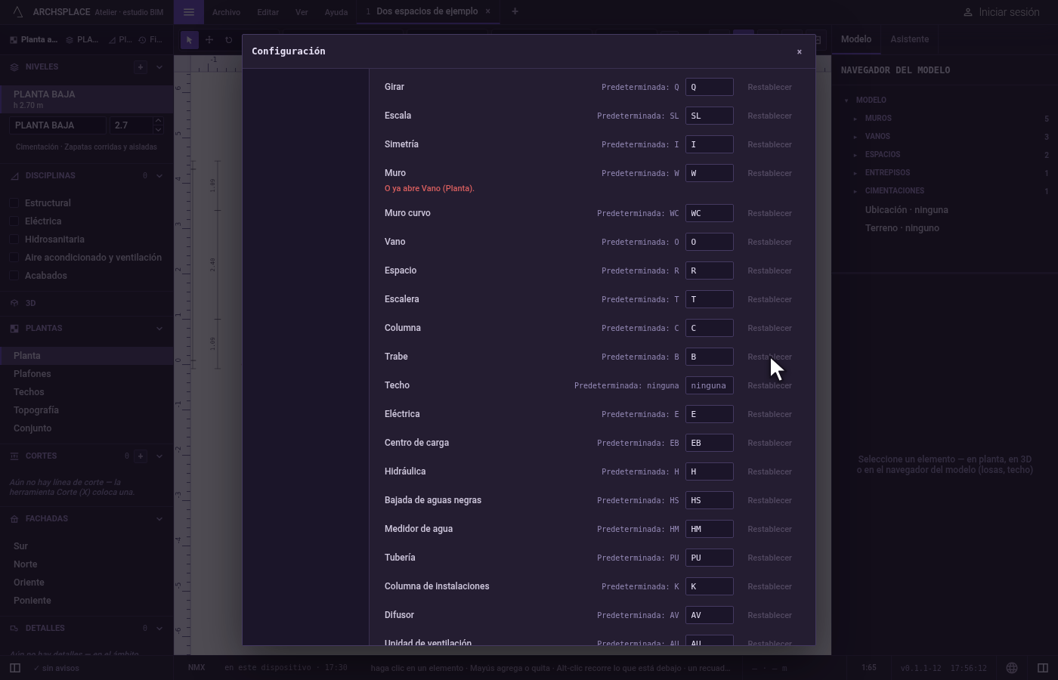Add a new document tab with the plus icon

(x=515, y=11)
